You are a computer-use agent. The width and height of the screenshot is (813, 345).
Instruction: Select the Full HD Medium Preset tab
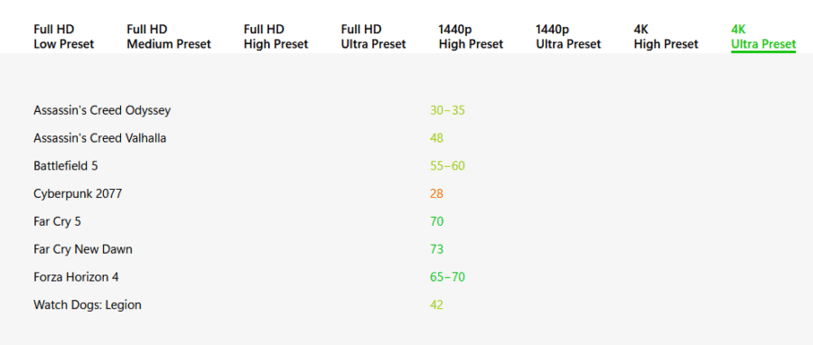169,37
